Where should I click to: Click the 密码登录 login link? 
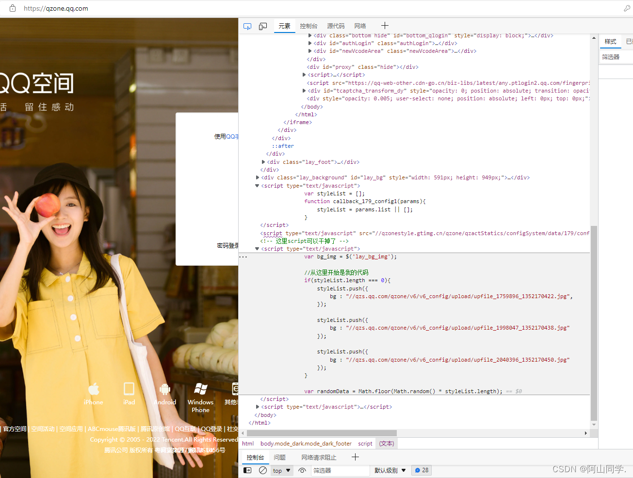[227, 246]
